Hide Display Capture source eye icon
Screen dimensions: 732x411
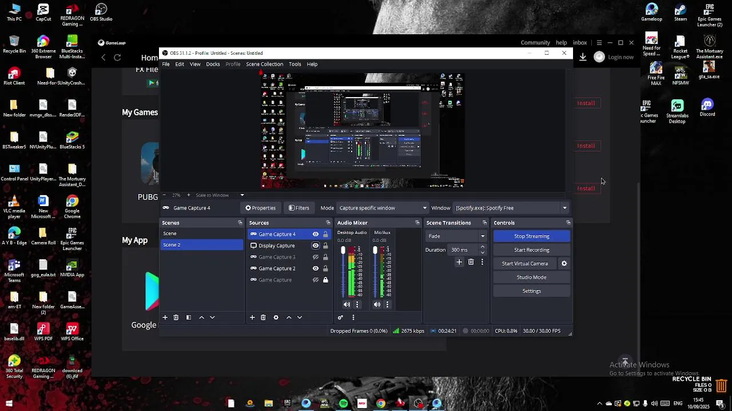pyautogui.click(x=315, y=245)
